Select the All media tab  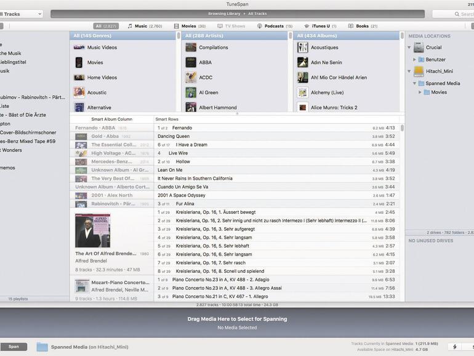(106, 26)
